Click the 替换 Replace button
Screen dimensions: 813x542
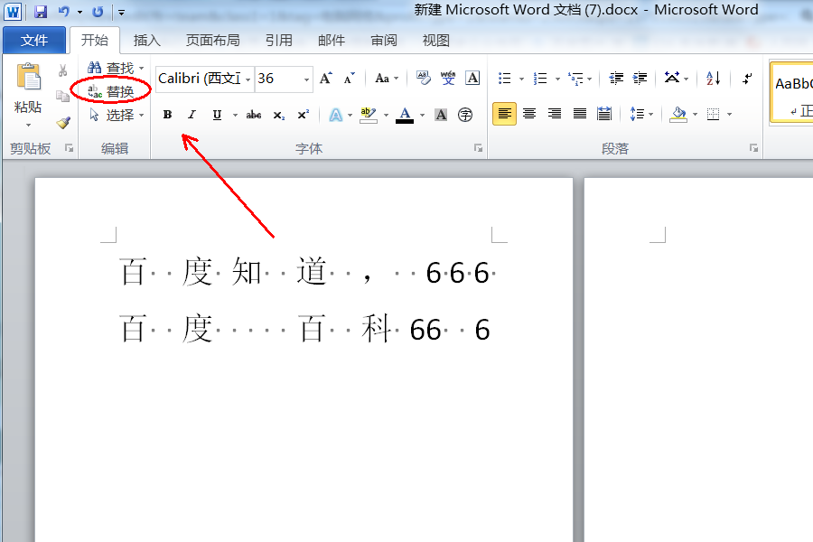(x=111, y=92)
